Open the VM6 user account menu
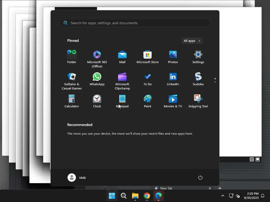 pos(77,178)
